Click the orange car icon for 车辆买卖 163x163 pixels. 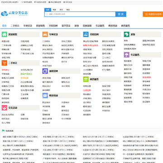(x=45, y=34)
